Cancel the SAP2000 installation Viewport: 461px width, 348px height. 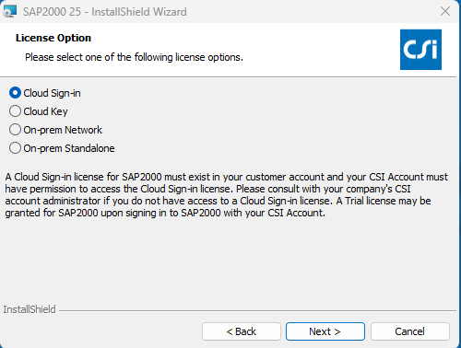click(x=410, y=331)
